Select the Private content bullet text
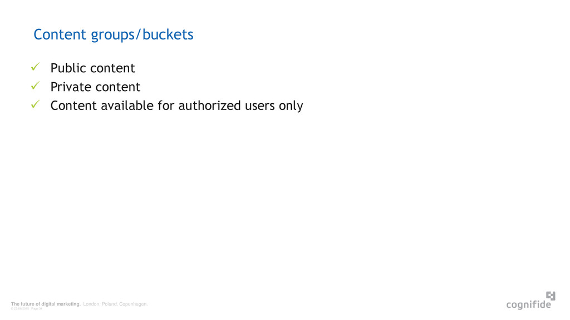 [95, 87]
